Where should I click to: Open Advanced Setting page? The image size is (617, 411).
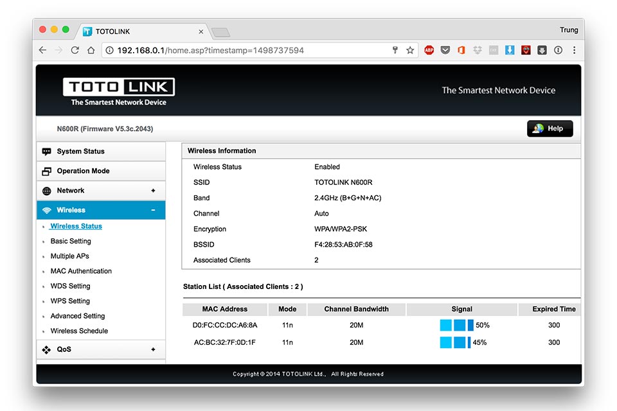[78, 316]
